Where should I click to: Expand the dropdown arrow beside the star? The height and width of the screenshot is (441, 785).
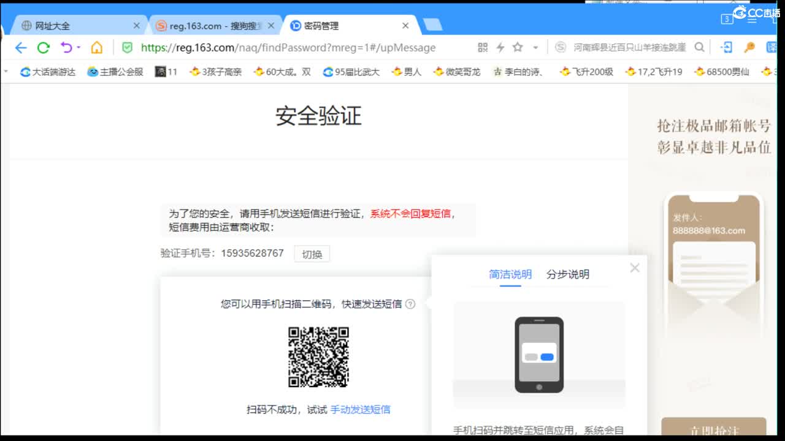pyautogui.click(x=535, y=48)
